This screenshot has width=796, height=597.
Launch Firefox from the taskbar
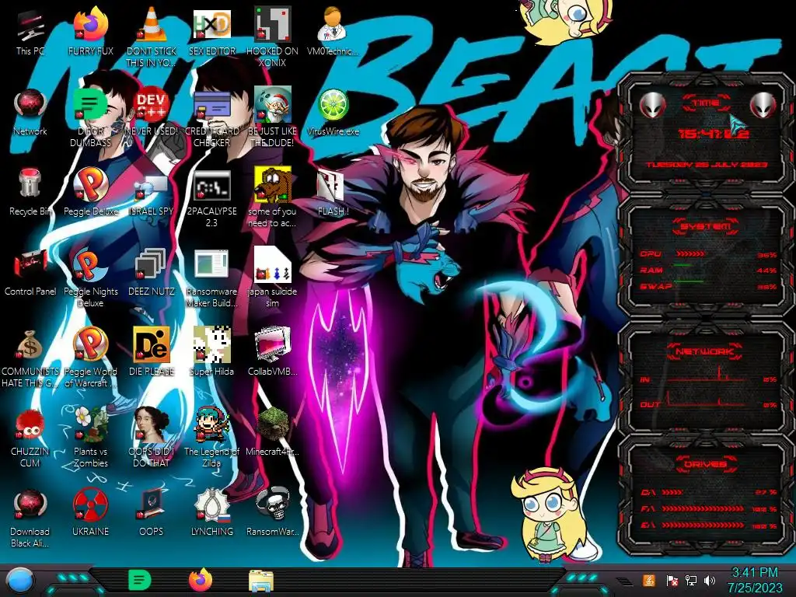[x=201, y=580]
